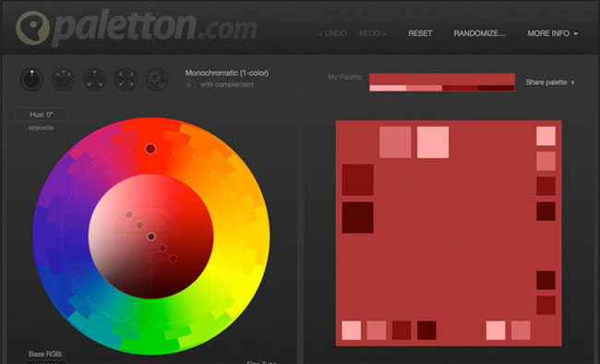Click the small light pink swatch at preview's top-right corner
This screenshot has height=364, width=600.
coord(546,136)
